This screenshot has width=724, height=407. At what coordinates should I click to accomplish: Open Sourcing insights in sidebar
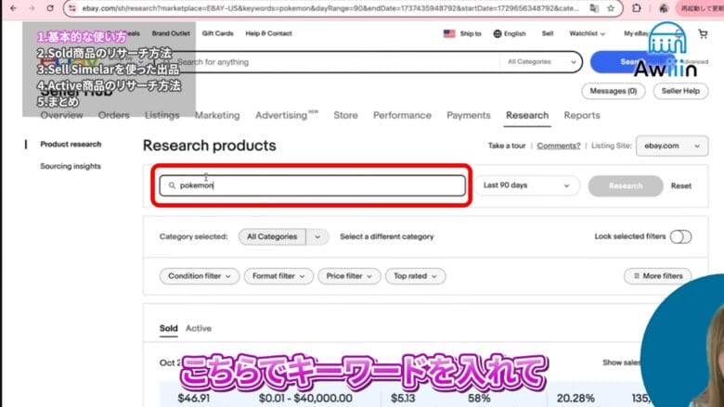coord(71,166)
